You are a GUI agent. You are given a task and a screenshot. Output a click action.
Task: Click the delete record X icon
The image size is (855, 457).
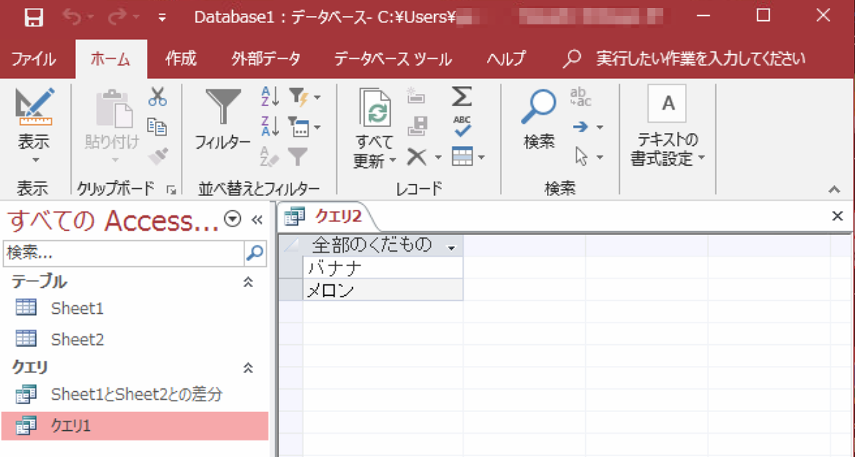click(417, 157)
